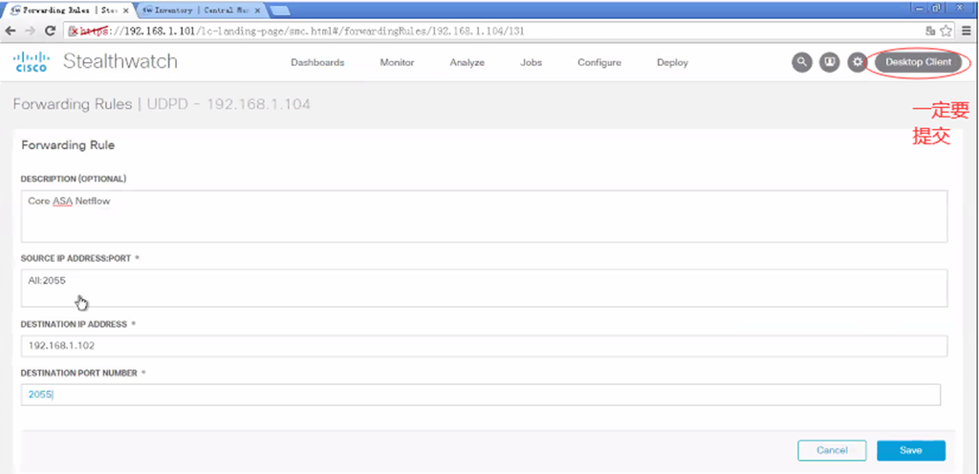979x474 pixels.
Task: Open the help/notifications round icon
Action: point(829,62)
